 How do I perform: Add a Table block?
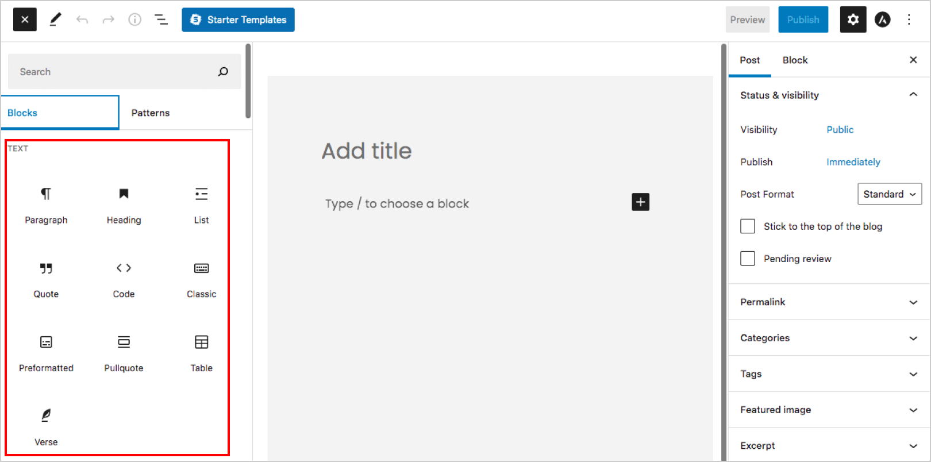[x=201, y=352]
